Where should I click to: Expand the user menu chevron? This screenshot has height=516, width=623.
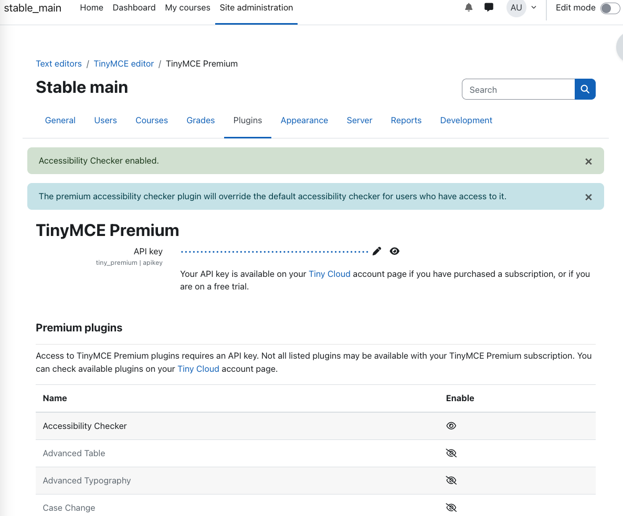tap(534, 7)
